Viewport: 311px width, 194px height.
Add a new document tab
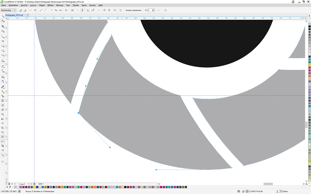point(28,15)
